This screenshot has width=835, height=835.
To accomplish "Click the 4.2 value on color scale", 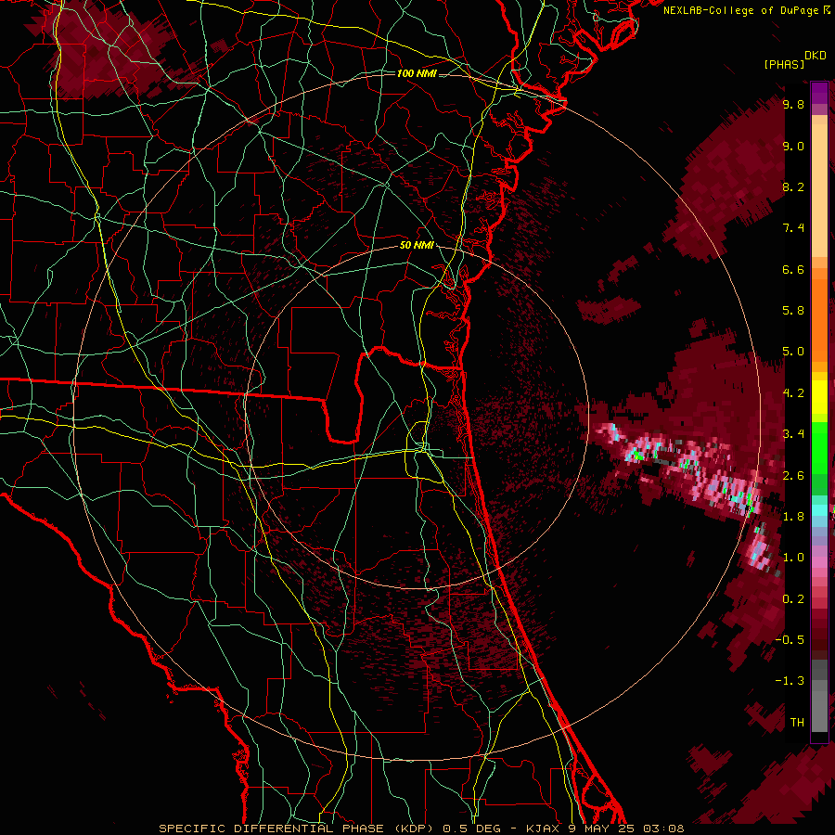I will pyautogui.click(x=793, y=393).
